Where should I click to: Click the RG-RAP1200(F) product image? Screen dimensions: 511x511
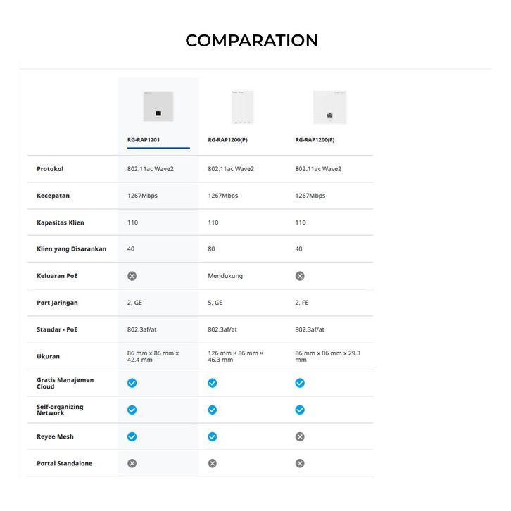click(x=329, y=107)
